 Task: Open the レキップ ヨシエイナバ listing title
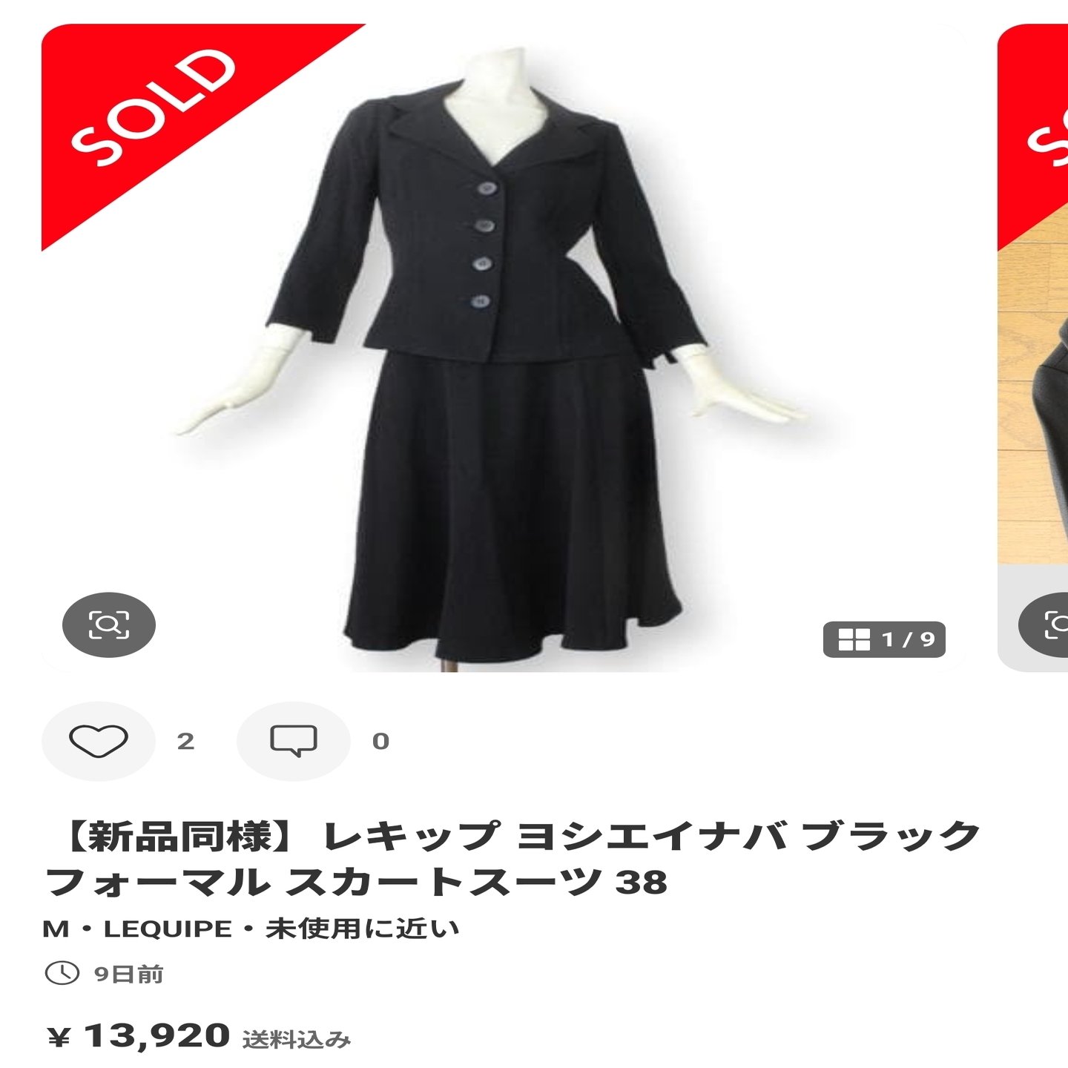coord(512,859)
